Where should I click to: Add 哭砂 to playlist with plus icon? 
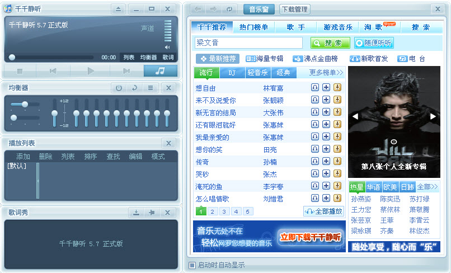[326, 173]
